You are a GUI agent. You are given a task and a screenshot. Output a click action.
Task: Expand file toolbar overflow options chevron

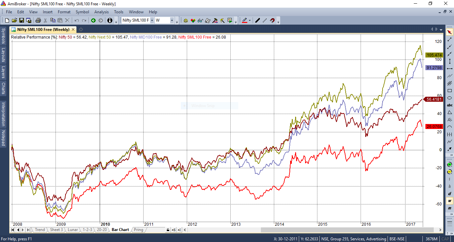(x=116, y=21)
